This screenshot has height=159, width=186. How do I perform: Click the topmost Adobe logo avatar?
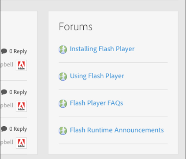pyautogui.click(x=21, y=65)
